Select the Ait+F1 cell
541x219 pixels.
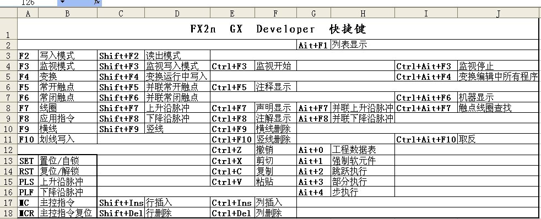point(313,45)
